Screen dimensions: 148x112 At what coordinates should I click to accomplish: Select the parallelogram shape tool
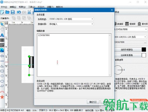coord(2,86)
